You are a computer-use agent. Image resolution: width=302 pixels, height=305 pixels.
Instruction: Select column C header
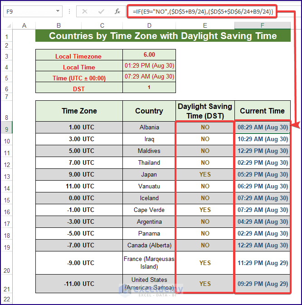pos(102,25)
